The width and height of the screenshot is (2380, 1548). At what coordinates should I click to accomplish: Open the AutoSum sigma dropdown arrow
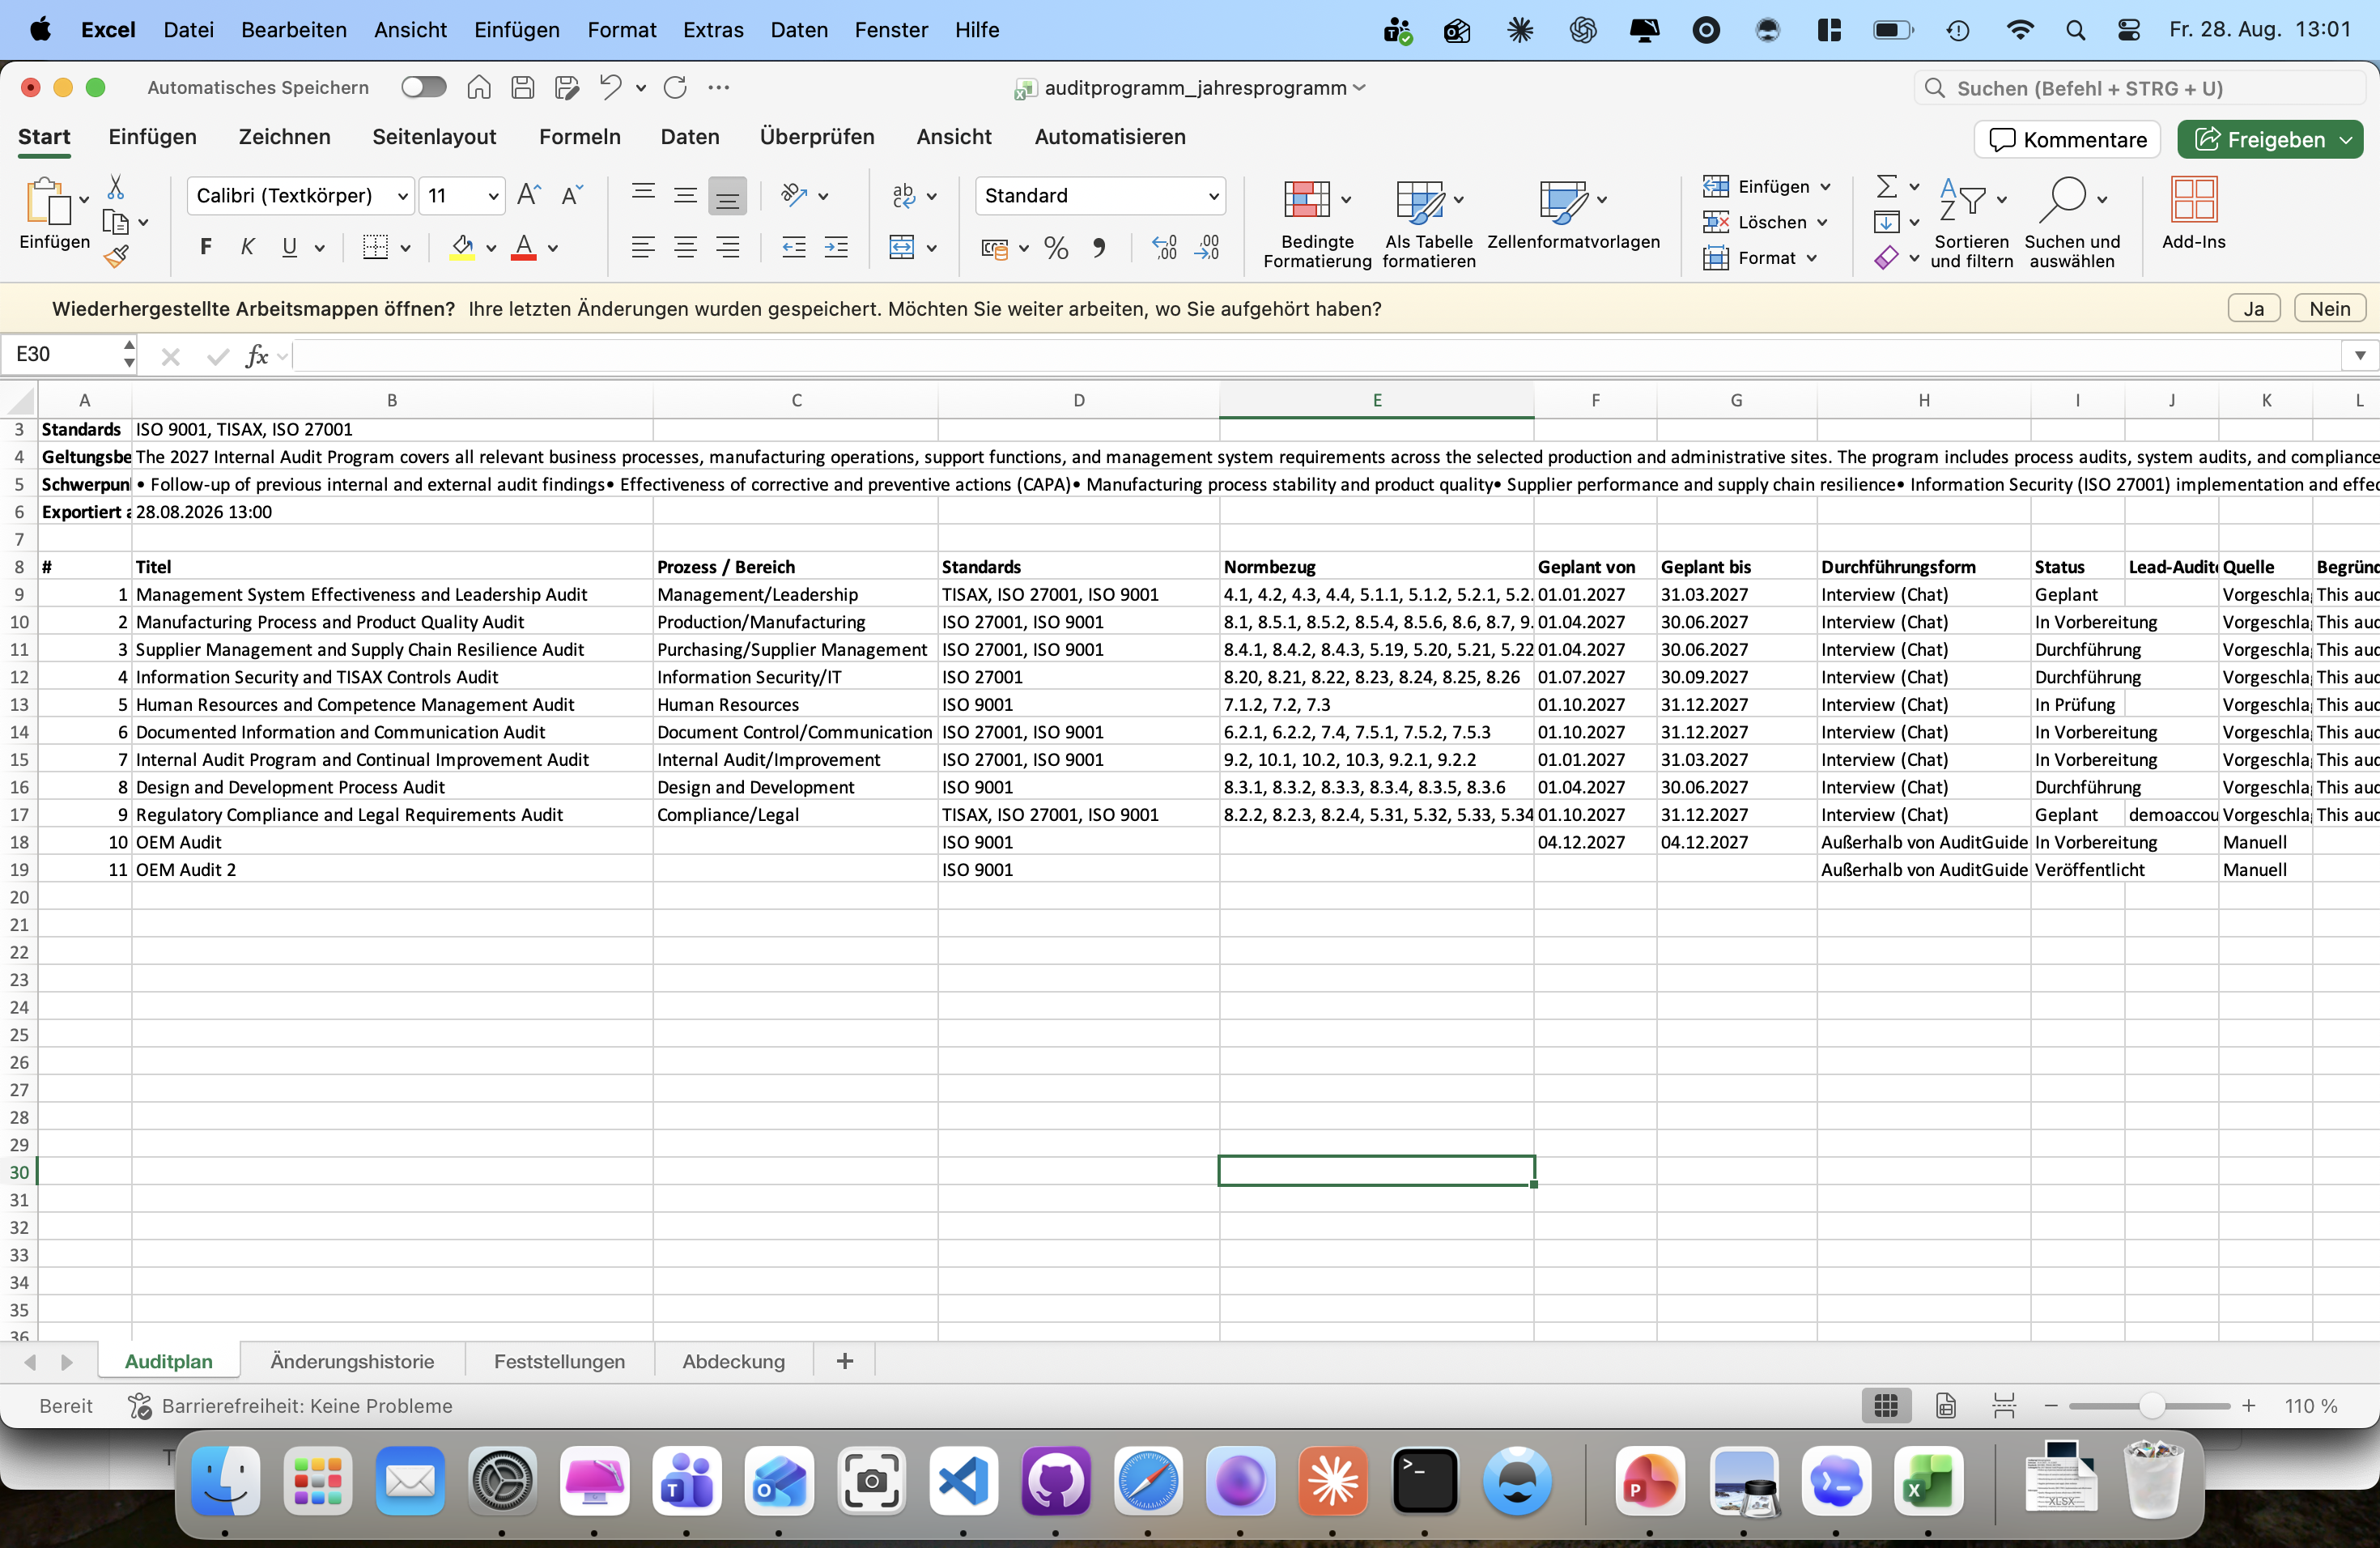1914,187
